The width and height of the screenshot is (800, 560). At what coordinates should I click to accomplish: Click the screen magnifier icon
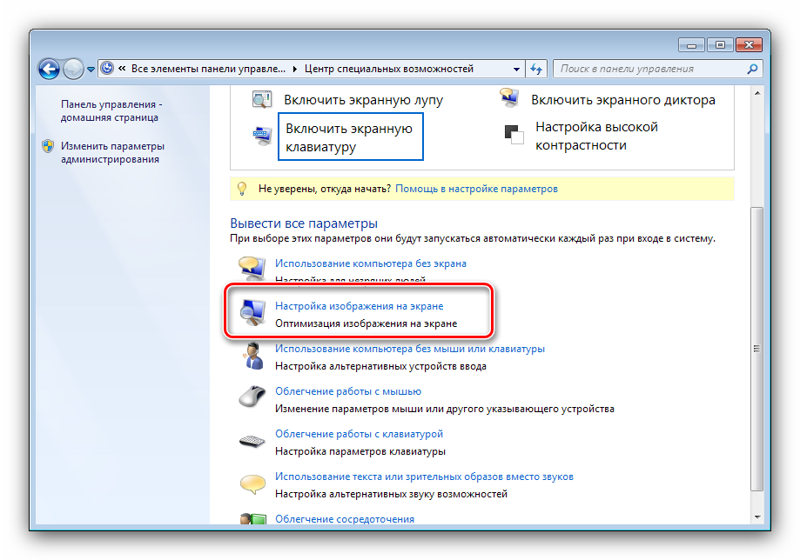[x=262, y=99]
